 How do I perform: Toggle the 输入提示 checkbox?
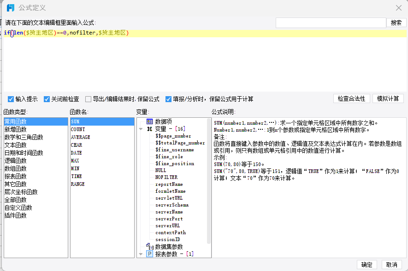pyautogui.click(x=11, y=99)
